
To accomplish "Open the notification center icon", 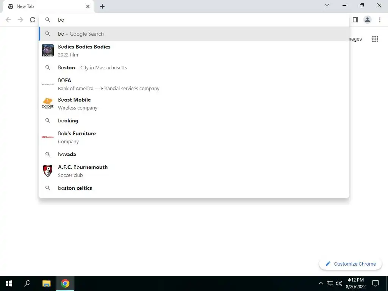I will [375, 283].
